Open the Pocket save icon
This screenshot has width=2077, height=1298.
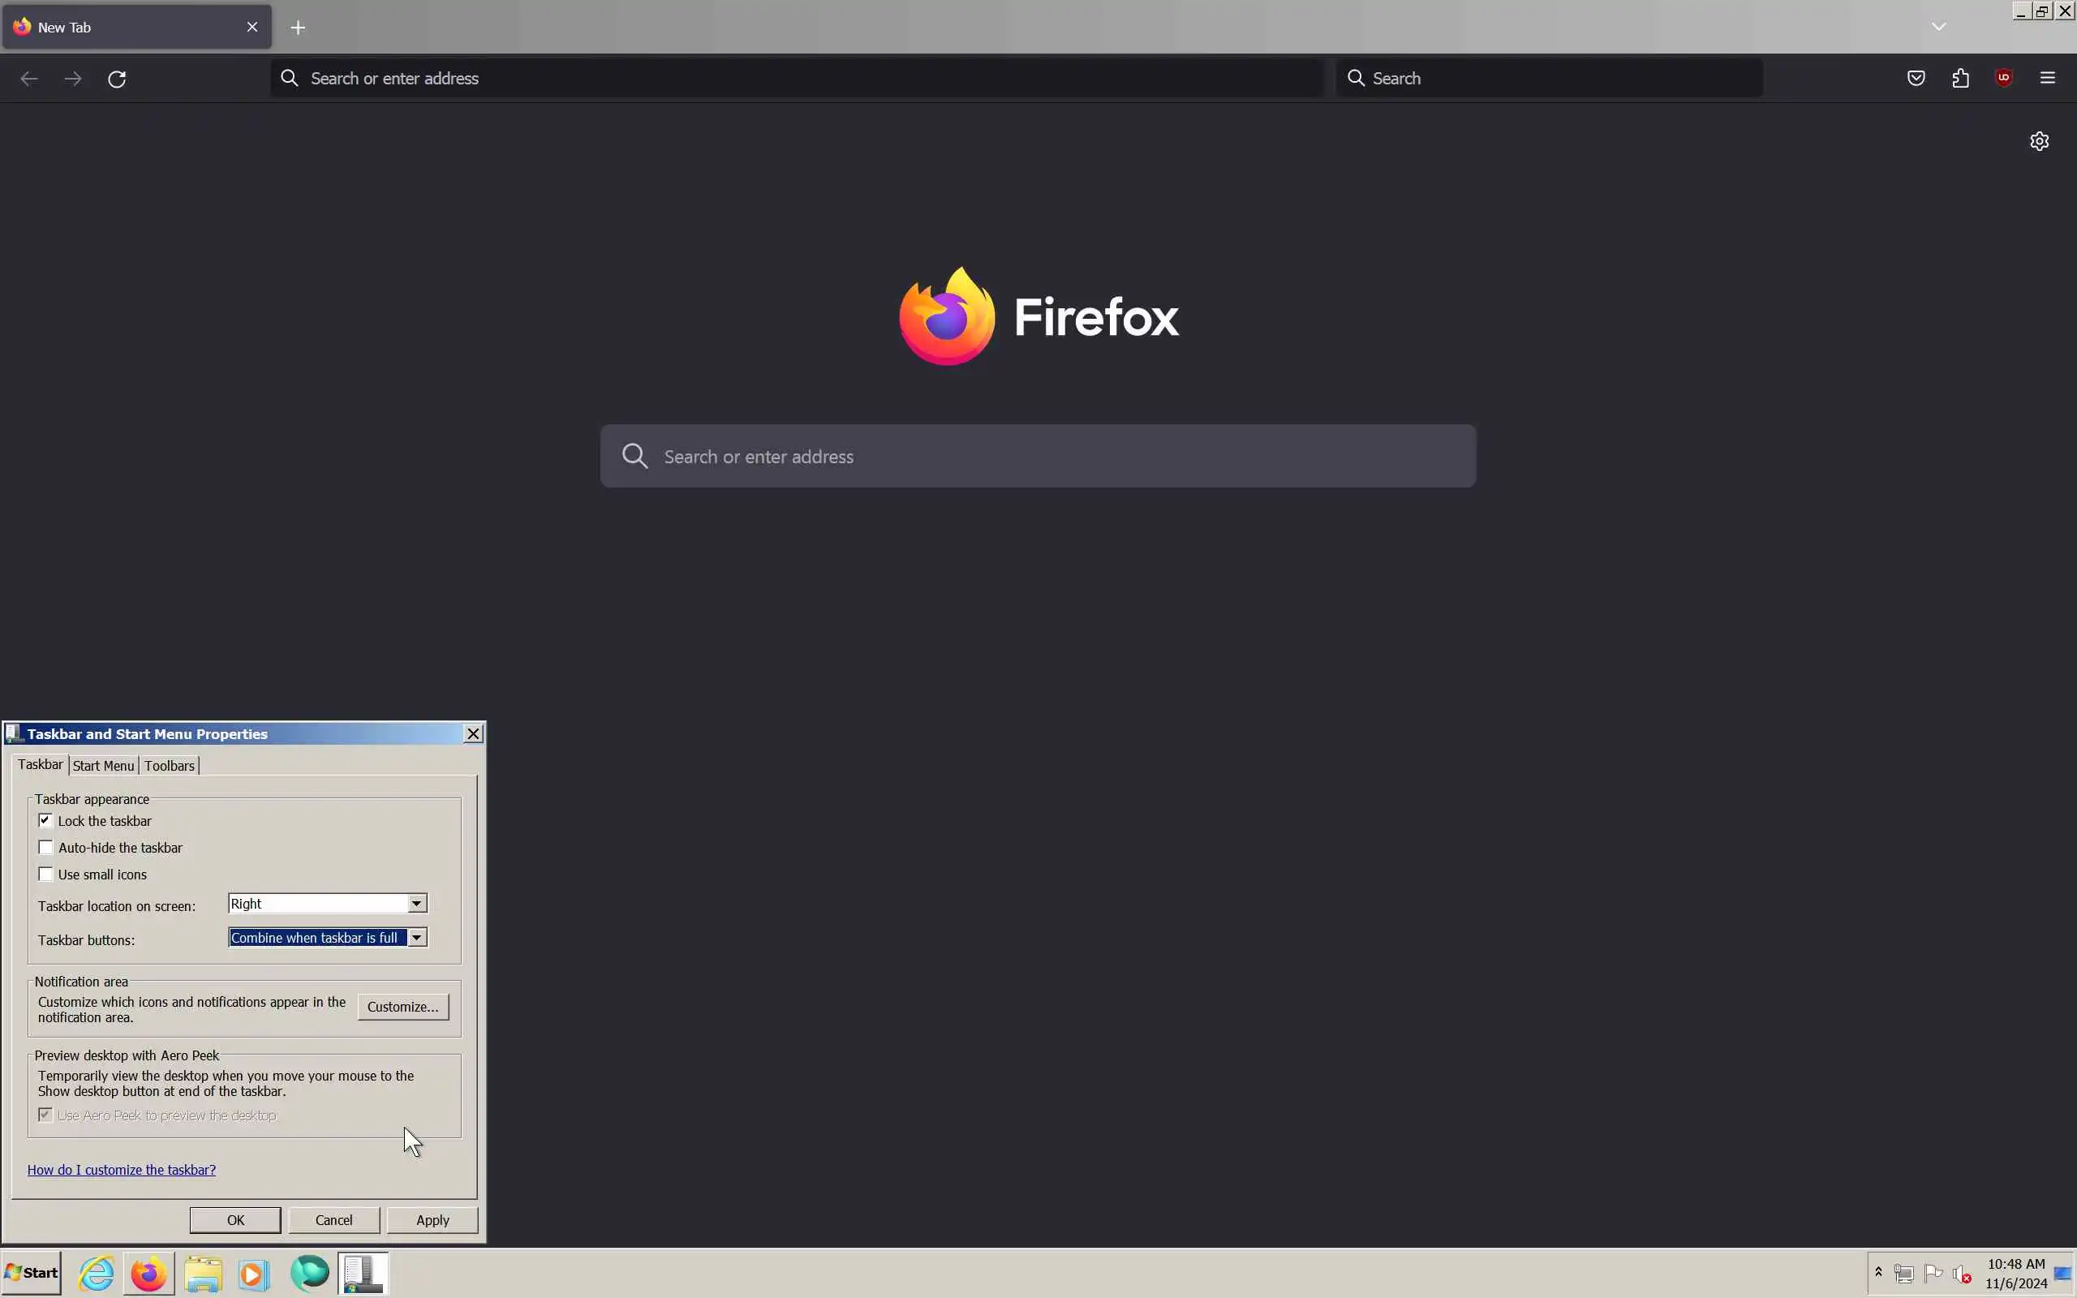pos(1916,78)
